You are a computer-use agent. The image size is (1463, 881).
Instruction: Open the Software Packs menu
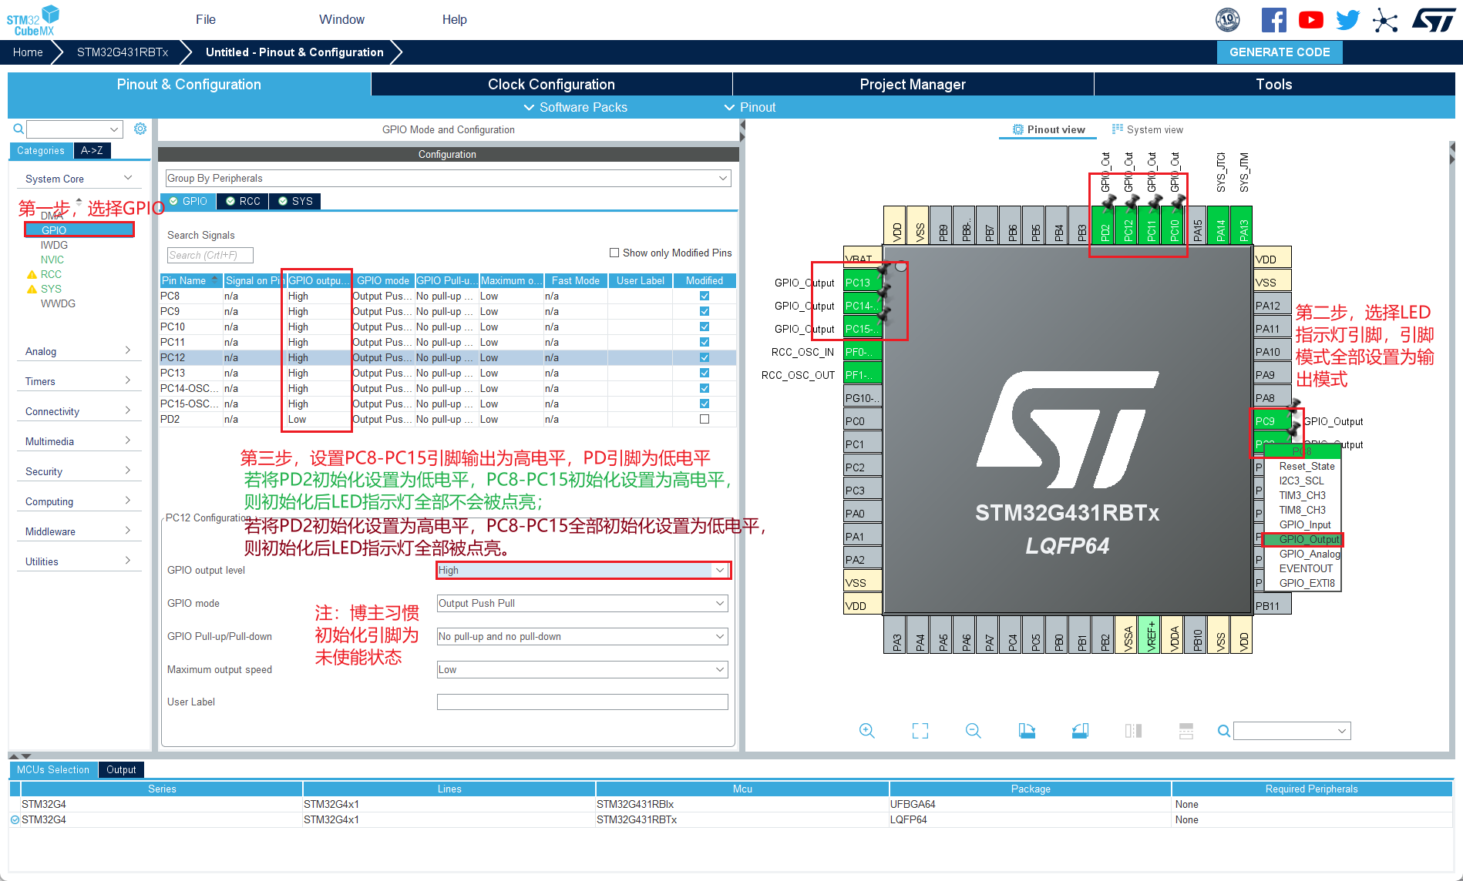tap(575, 107)
